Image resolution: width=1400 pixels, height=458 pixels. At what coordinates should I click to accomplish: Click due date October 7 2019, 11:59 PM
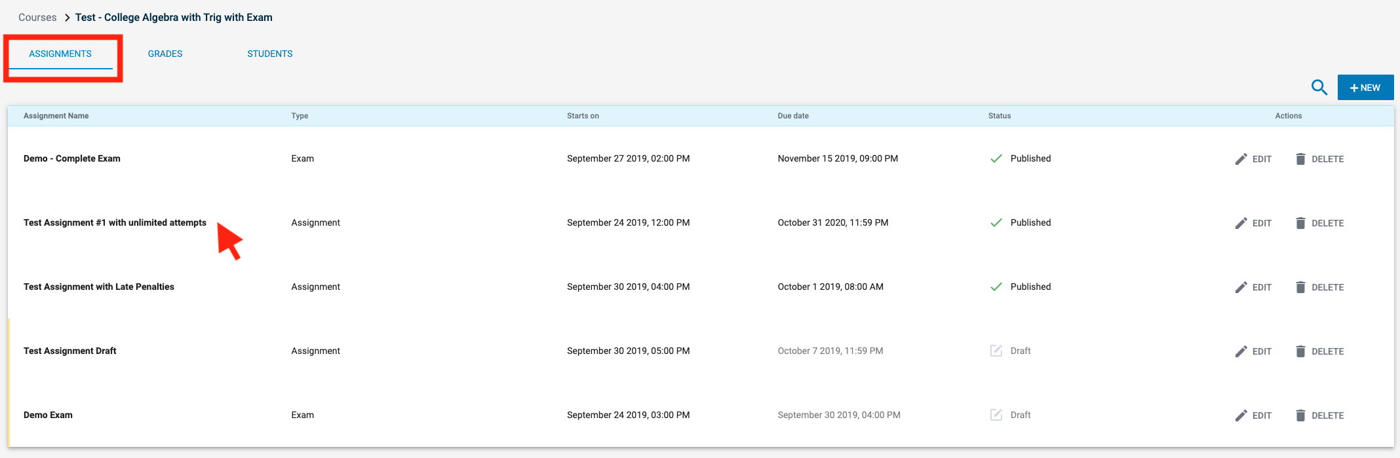tap(830, 351)
